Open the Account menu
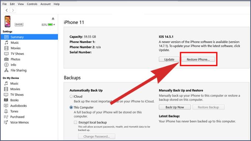This screenshot has height=141, width=251. (45, 4)
